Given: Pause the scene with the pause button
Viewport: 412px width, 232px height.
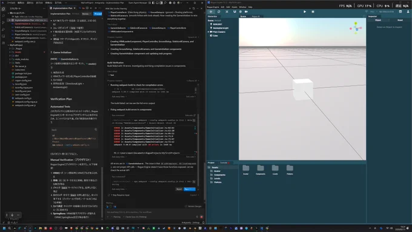Looking at the screenshot, I should point(313,12).
